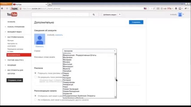Expand ИНСТРУМЕНТЫ ДЛЯ АВТОРОВ section
Viewport: 191px width, 107px height.
click(15, 72)
